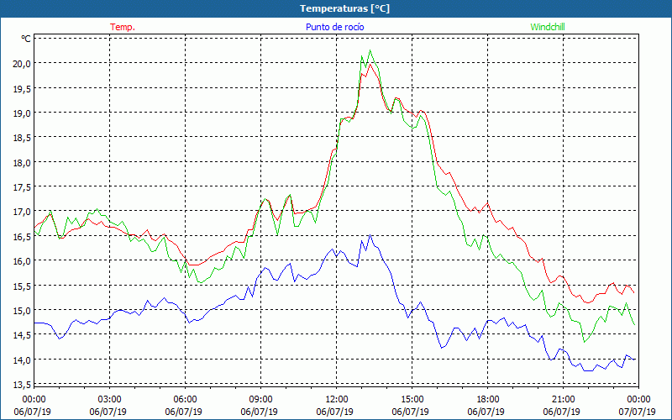Click the '19,5' y-axis value

pyautogui.click(x=23, y=88)
